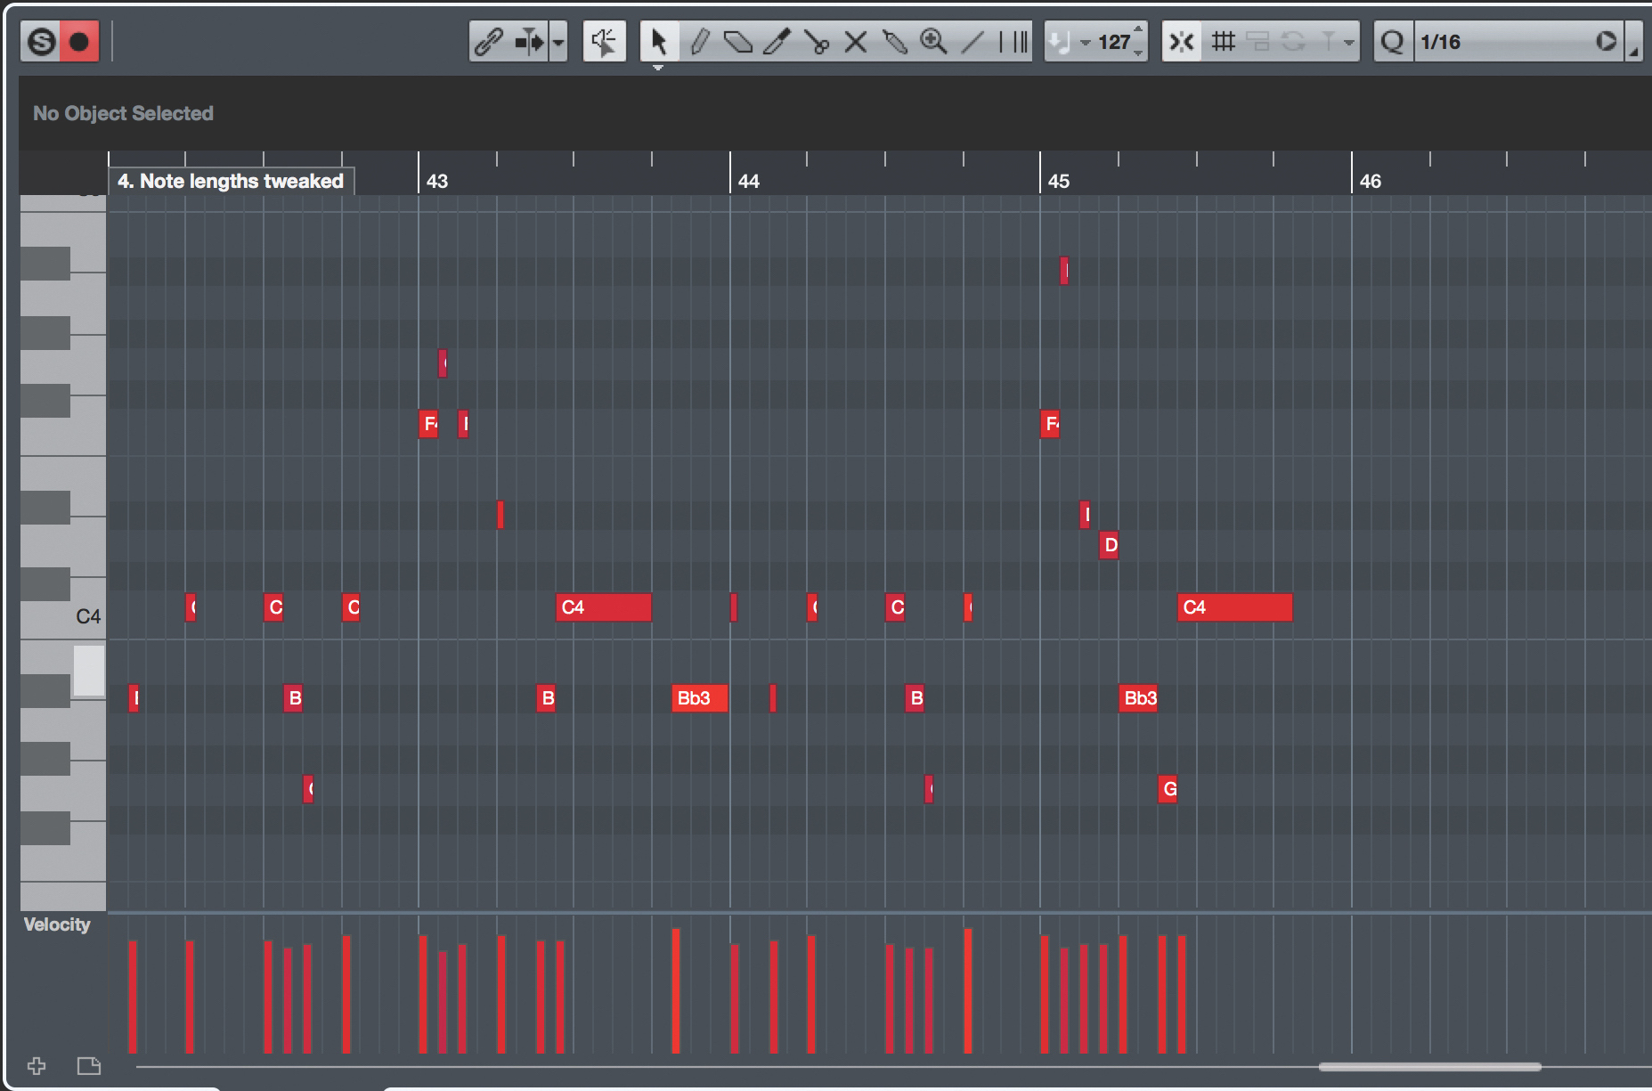Image resolution: width=1652 pixels, height=1091 pixels.
Task: Select the Time Warp tool
Action: click(x=1013, y=41)
